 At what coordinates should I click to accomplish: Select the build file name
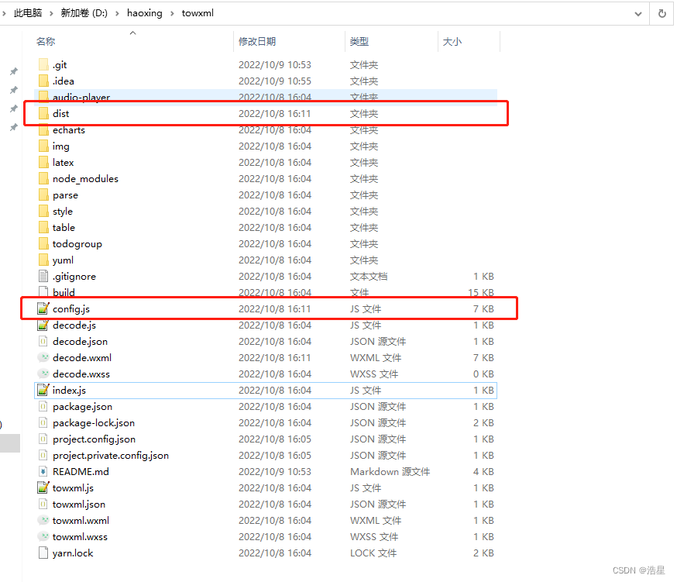click(x=64, y=292)
